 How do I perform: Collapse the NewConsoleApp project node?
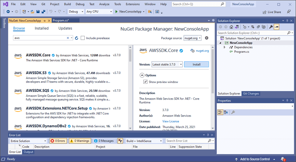pyautogui.click(x=220, y=43)
